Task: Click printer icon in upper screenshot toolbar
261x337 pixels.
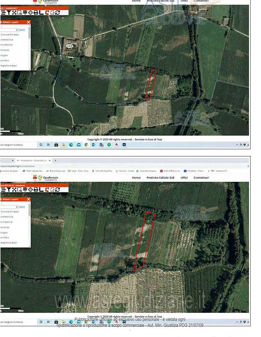Action: [36, 13]
